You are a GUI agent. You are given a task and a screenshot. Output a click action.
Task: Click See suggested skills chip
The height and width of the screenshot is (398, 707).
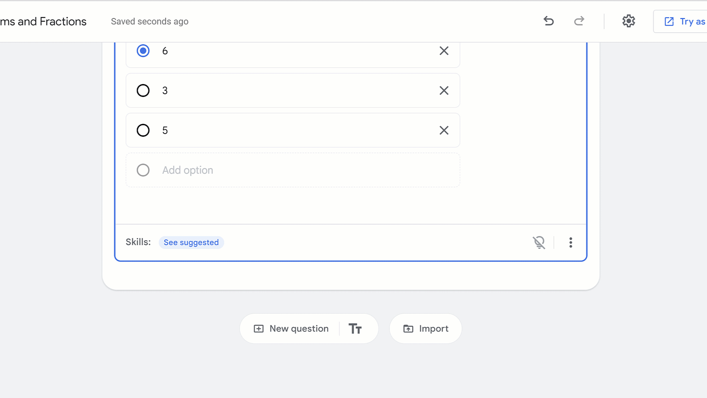click(x=191, y=242)
